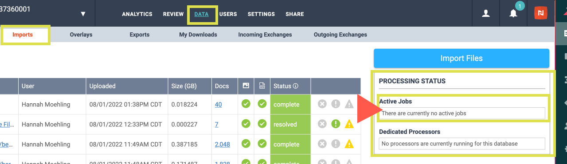Click the Import Files button

point(461,58)
